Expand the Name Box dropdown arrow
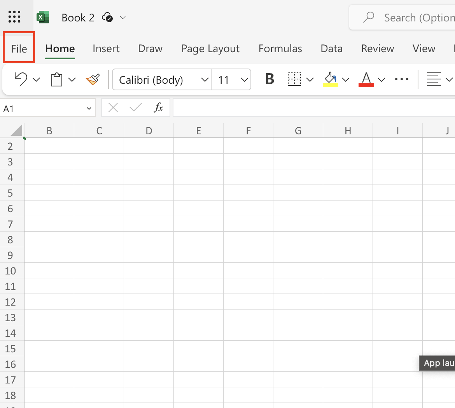 point(89,109)
